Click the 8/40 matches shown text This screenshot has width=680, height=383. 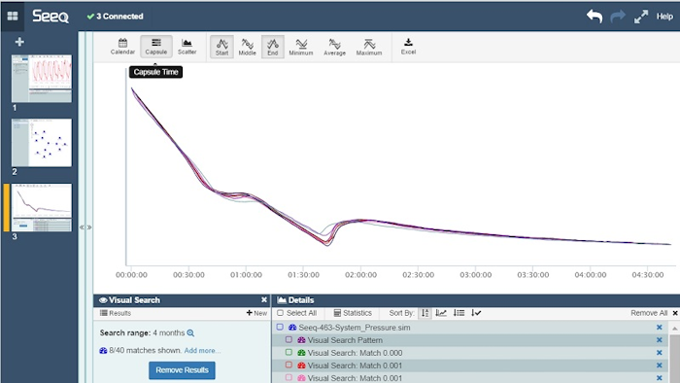pos(146,351)
